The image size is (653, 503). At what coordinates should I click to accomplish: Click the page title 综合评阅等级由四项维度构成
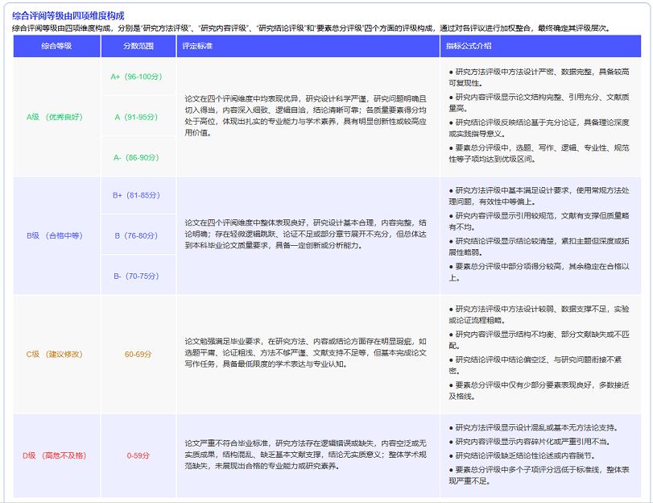click(x=68, y=15)
